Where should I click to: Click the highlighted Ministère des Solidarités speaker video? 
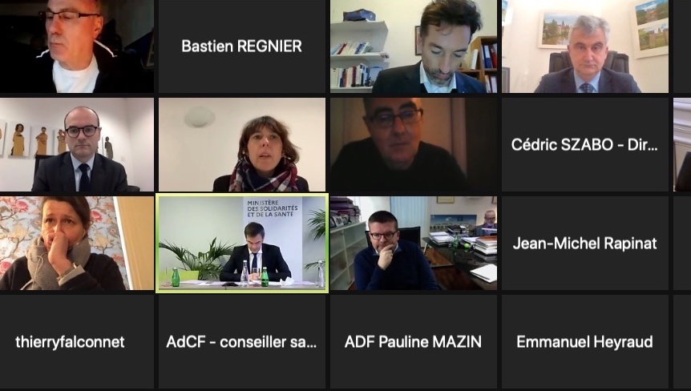click(242, 243)
